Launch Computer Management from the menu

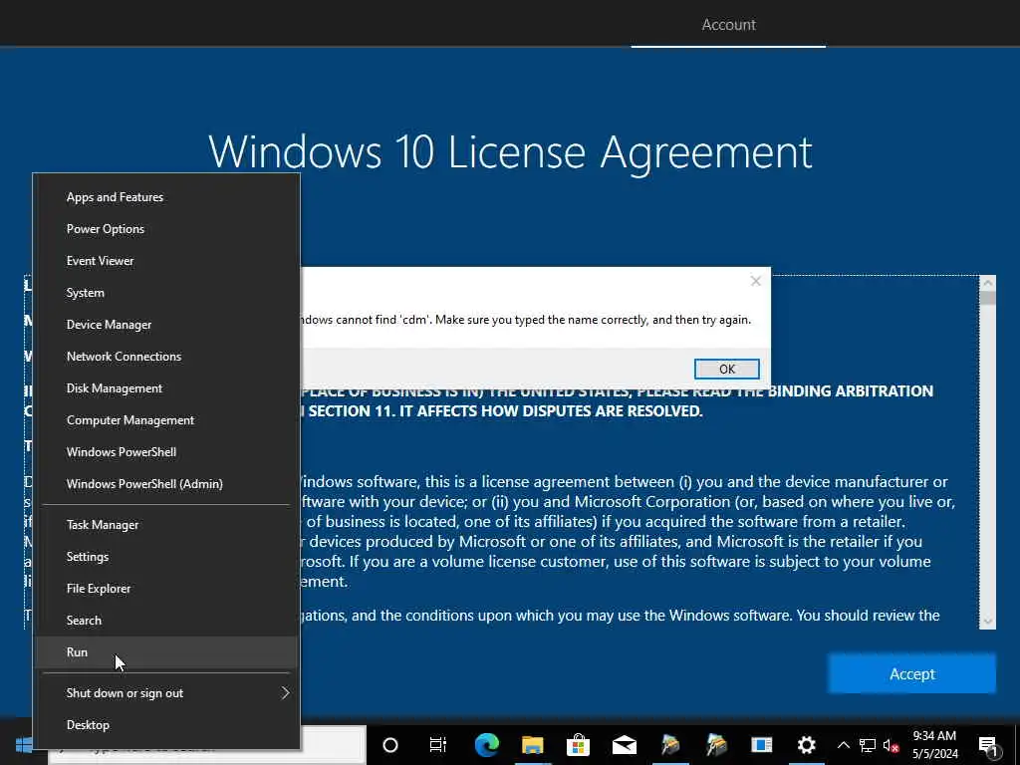[x=166, y=420]
